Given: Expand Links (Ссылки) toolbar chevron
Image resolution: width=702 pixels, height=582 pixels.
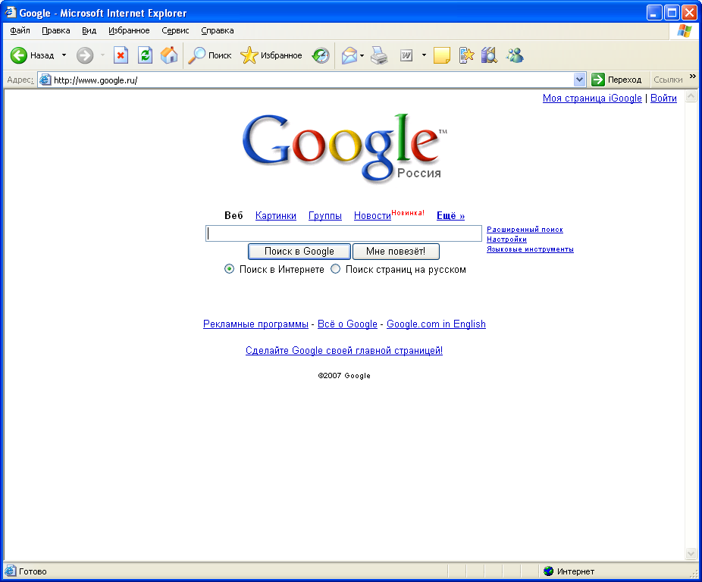Looking at the screenshot, I should pos(693,77).
